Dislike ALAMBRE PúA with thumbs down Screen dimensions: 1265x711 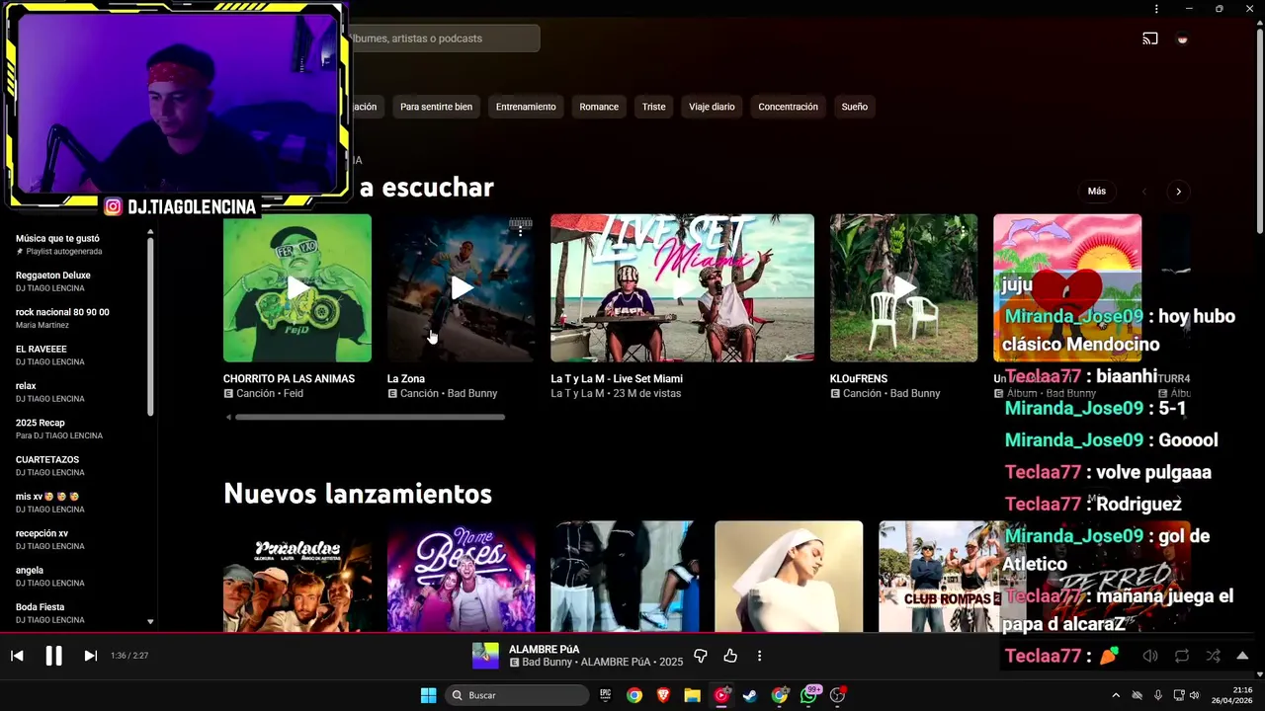pos(701,656)
